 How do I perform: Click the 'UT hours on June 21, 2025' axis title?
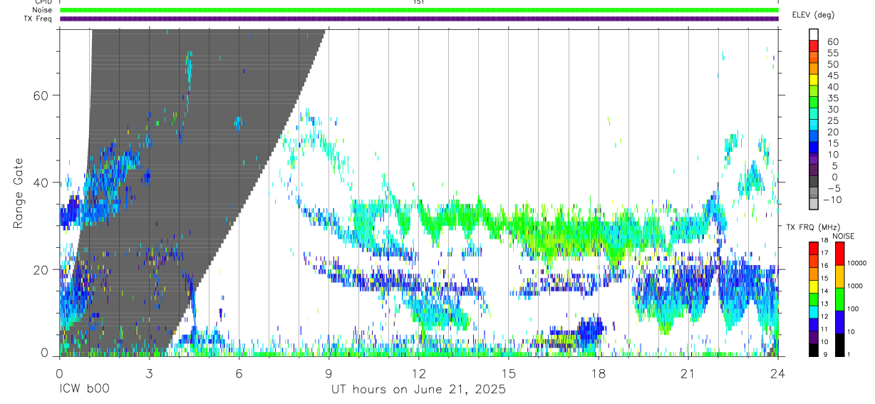point(418,390)
